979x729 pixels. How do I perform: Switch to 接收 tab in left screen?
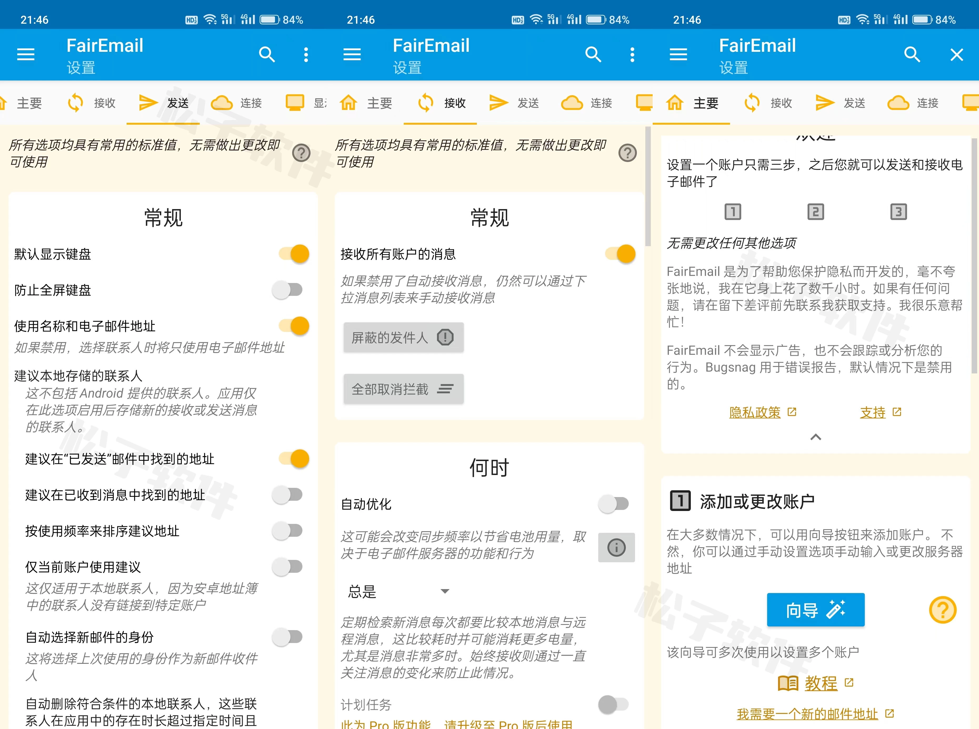91,103
